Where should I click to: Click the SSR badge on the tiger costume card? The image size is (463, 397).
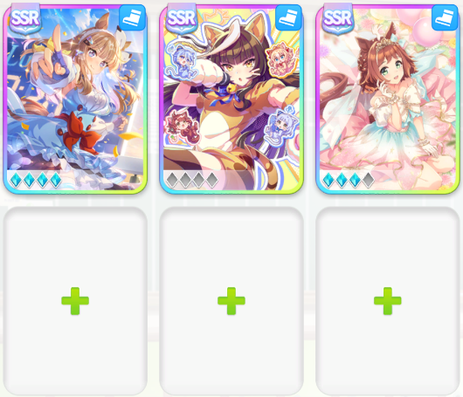pos(181,18)
